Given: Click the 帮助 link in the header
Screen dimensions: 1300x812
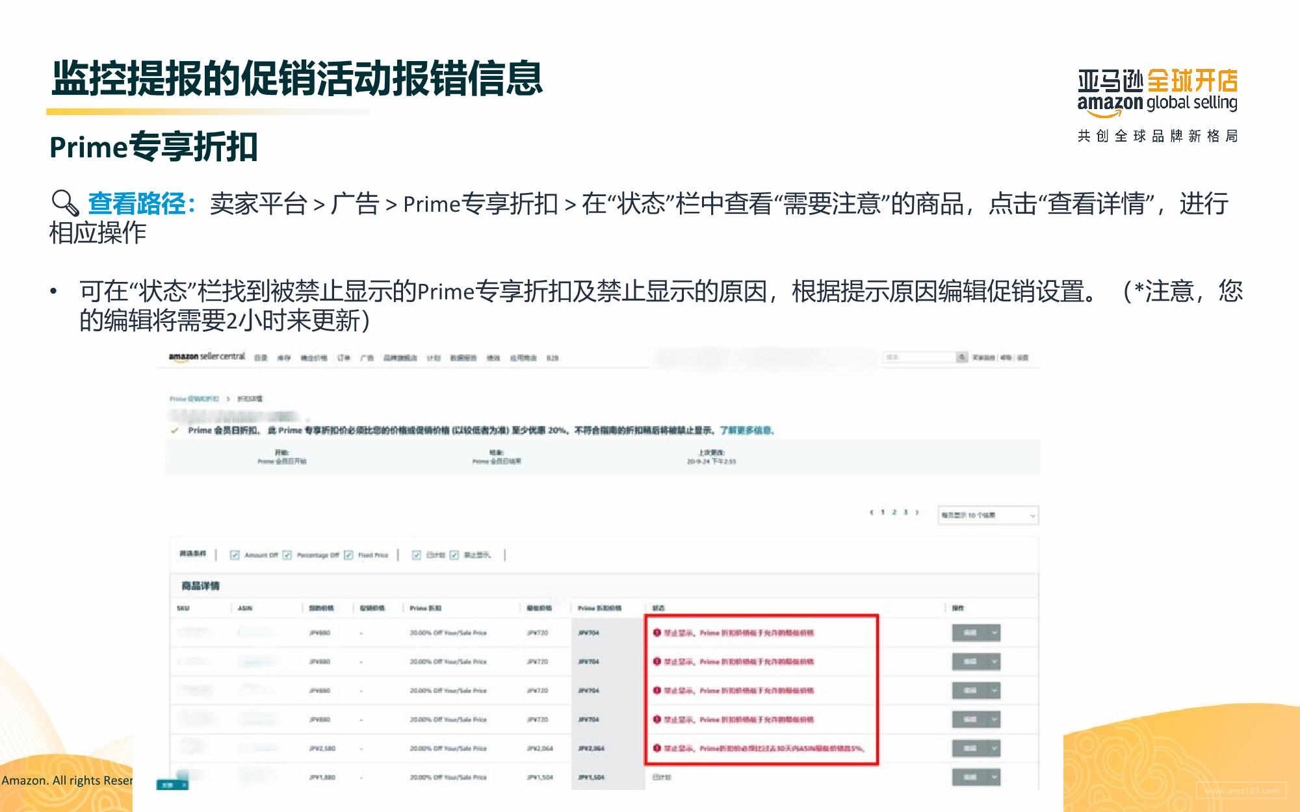Looking at the screenshot, I should (1006, 357).
